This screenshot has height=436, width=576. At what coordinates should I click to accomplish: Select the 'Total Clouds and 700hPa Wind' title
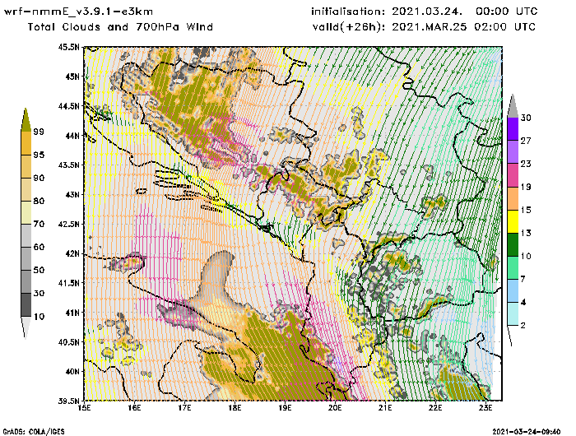pos(120,27)
